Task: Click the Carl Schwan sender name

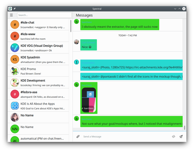Action: point(89,42)
